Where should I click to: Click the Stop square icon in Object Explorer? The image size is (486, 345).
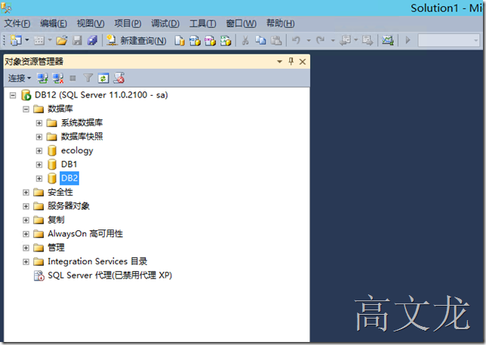tap(73, 78)
